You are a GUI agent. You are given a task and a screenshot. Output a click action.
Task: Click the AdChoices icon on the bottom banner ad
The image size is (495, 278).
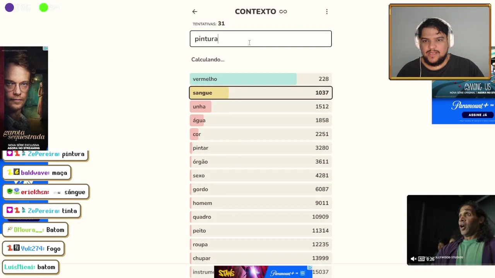coord(310,268)
